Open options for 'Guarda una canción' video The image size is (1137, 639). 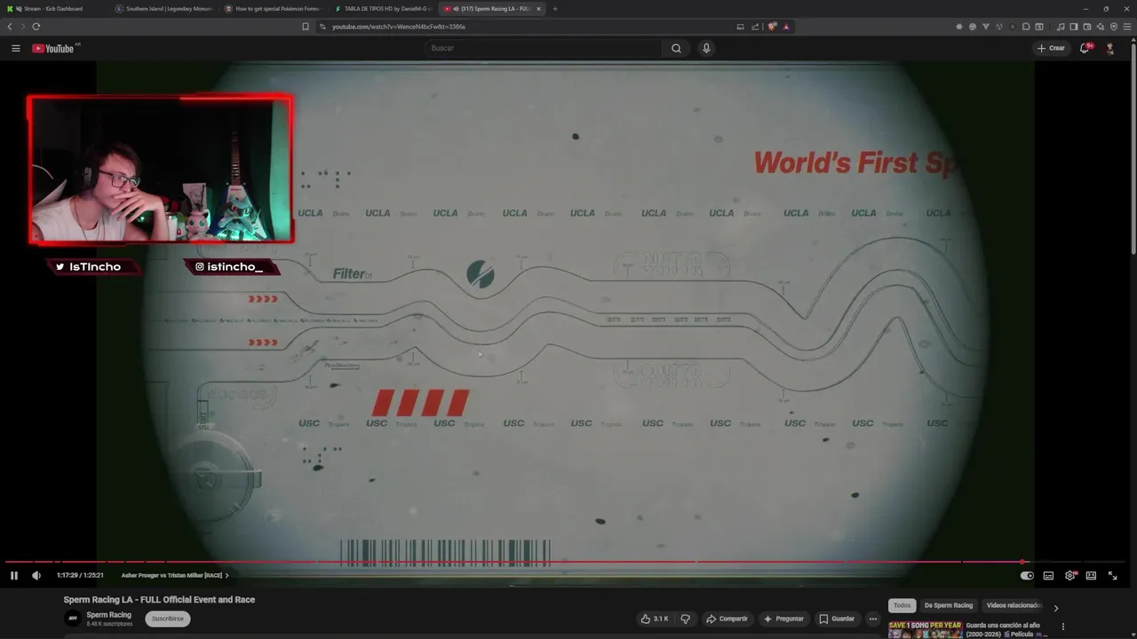(1063, 627)
